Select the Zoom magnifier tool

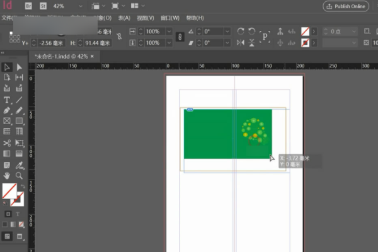(20, 175)
